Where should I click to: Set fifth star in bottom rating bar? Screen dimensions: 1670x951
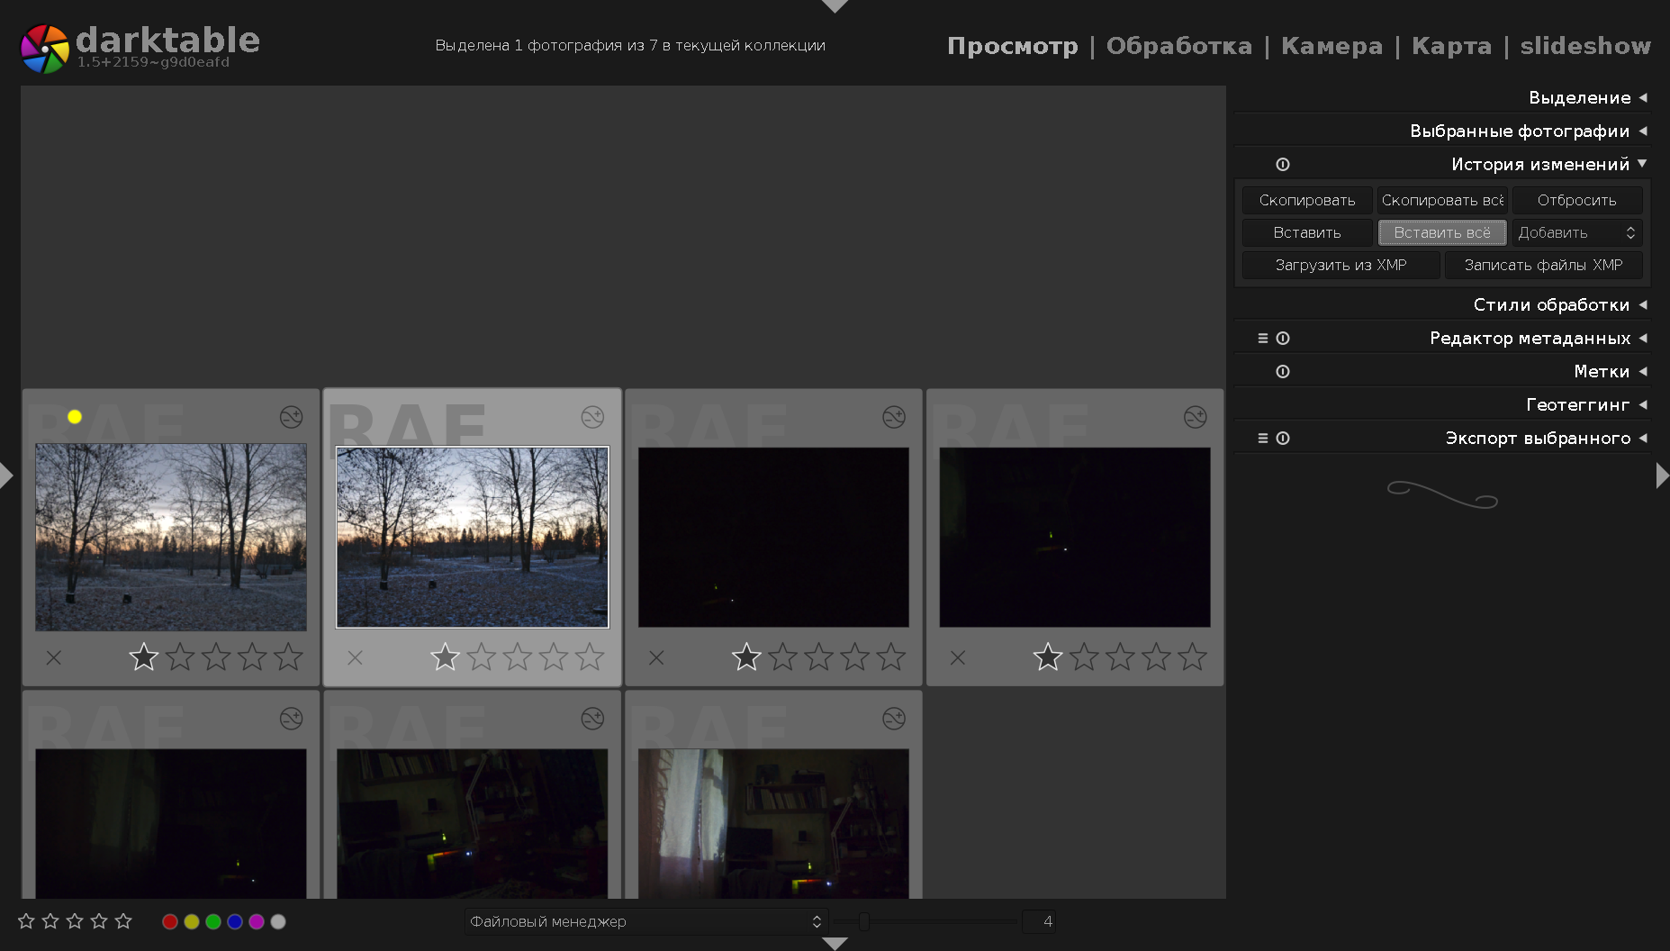pos(123,920)
